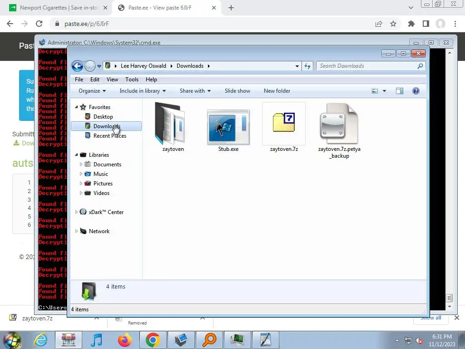465x349 pixels.
Task: Open the Share with dropdown
Action: point(195,91)
